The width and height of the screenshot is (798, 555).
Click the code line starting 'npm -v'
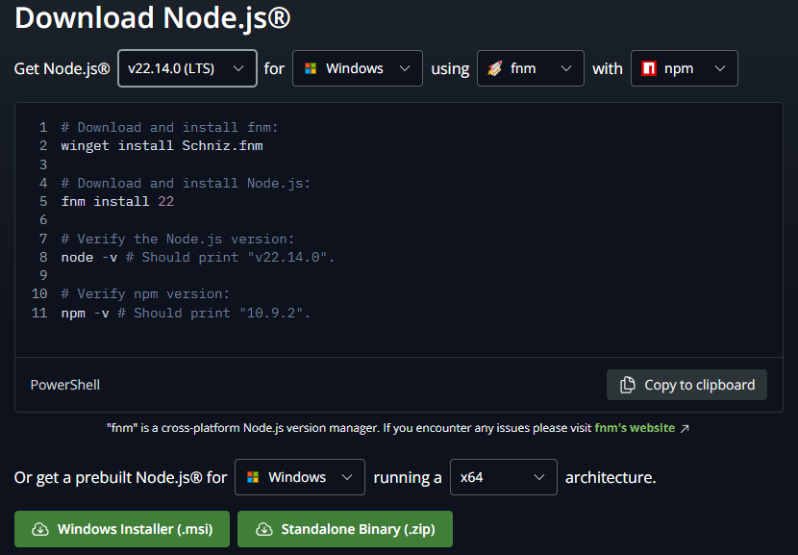pos(186,314)
